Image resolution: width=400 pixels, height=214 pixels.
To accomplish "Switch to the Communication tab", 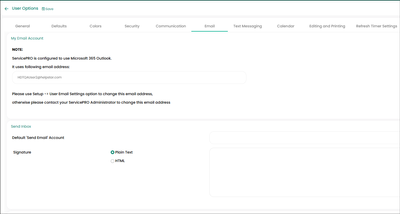I will pyautogui.click(x=171, y=26).
